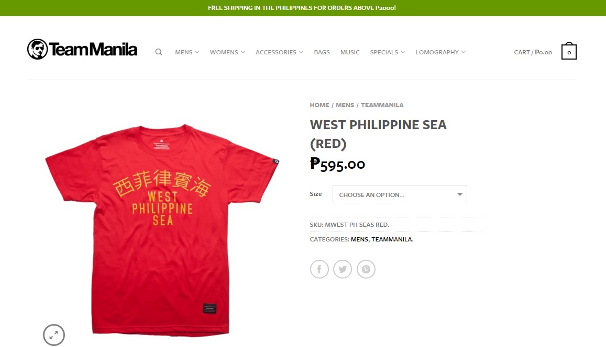Go to the Bags section

[322, 52]
